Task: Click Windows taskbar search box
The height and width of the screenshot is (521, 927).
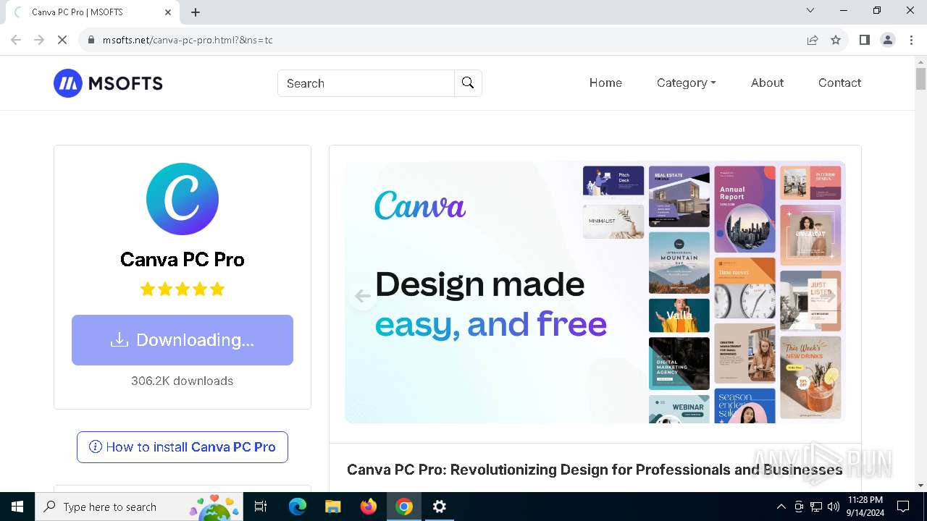Action: click(138, 507)
